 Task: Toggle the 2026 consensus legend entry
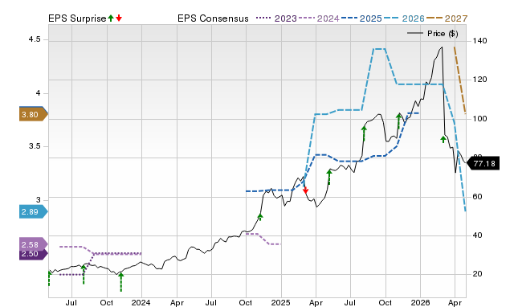pos(404,18)
